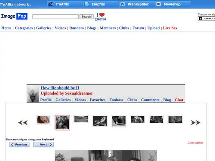Click the ImageFap logo
215x161 pixels.
(14, 16)
